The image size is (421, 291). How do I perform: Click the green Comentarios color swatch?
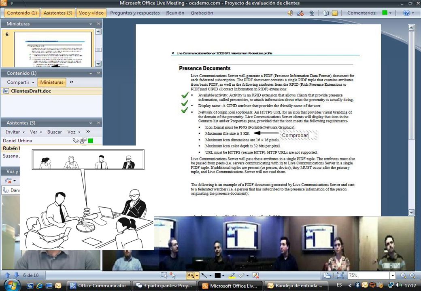tap(385, 13)
